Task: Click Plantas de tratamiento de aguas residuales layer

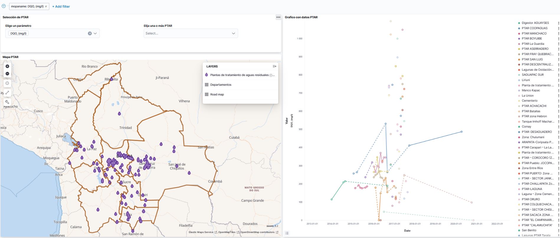Action: (x=239, y=75)
